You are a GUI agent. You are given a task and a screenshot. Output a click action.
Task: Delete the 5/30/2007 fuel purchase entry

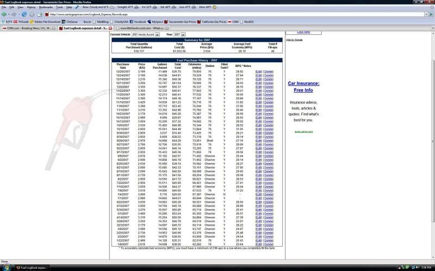[269, 210]
